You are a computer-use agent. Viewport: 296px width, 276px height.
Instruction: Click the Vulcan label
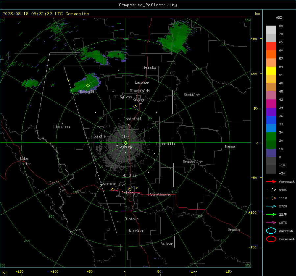[x=167, y=244]
